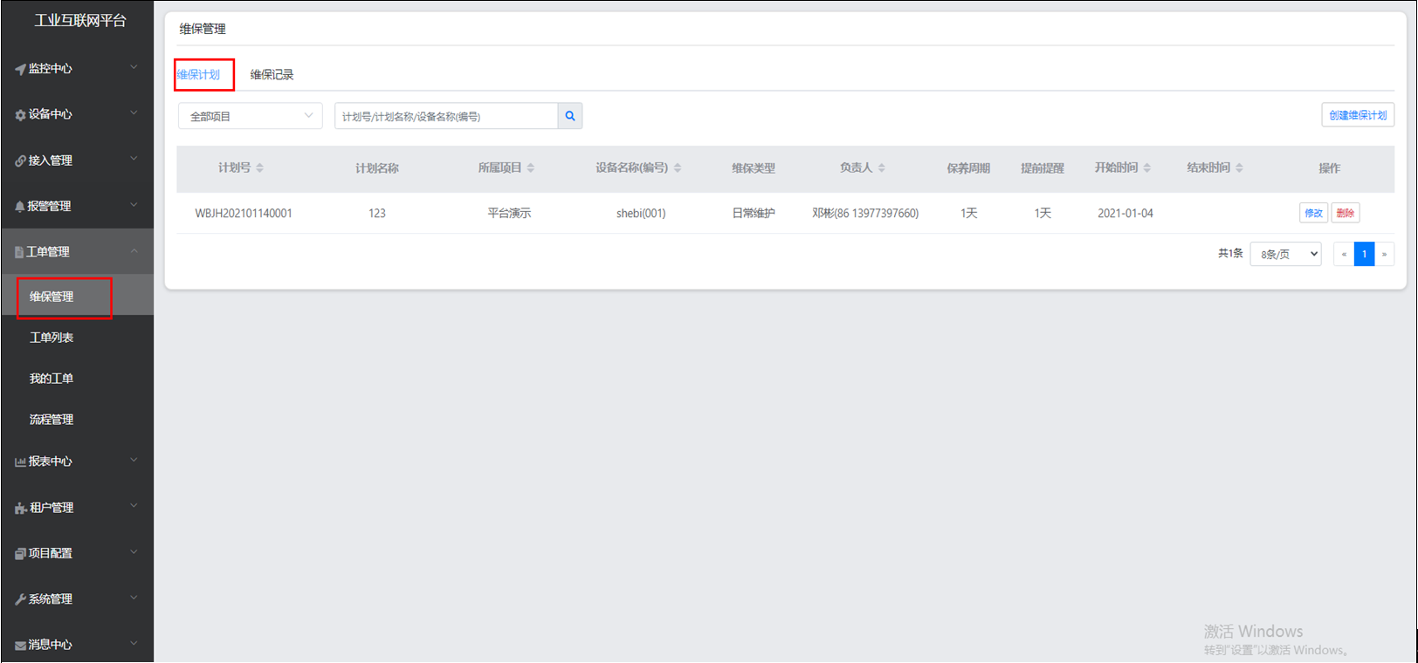1418x663 pixels.
Task: Sort by 负责人 column arrows
Action: click(x=882, y=167)
